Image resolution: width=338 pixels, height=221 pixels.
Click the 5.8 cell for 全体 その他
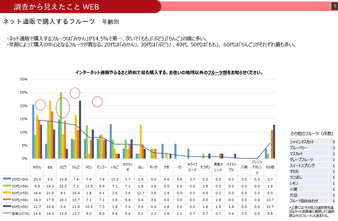(x=270, y=214)
